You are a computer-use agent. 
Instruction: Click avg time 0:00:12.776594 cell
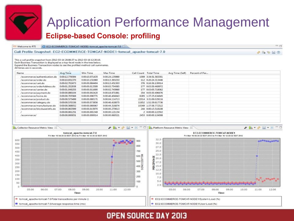(68, 77)
